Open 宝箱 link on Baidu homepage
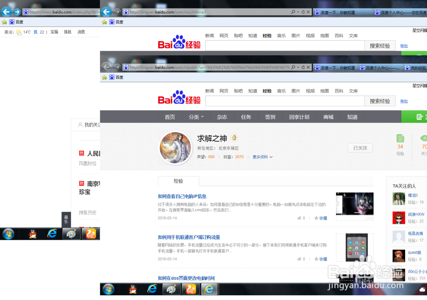 click(x=54, y=32)
